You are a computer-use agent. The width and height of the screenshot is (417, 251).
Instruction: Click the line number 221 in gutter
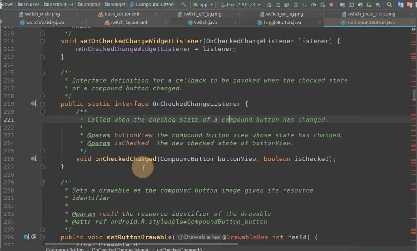click(x=9, y=119)
